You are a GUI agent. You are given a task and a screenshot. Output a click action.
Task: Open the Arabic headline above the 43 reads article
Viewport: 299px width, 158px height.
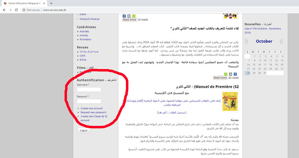[204, 28]
